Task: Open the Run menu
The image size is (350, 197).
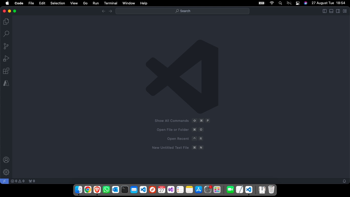Action: click(96, 3)
